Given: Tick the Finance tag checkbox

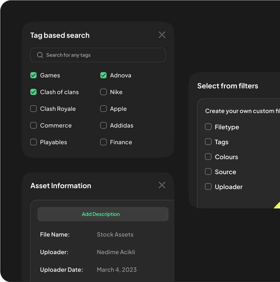Looking at the screenshot, I should click(103, 142).
